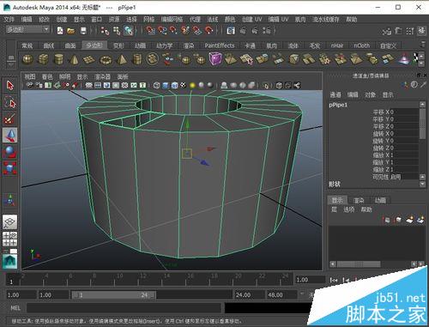This screenshot has width=429, height=327.
Task: Select the 动画 layer tab
Action: pyautogui.click(x=380, y=200)
